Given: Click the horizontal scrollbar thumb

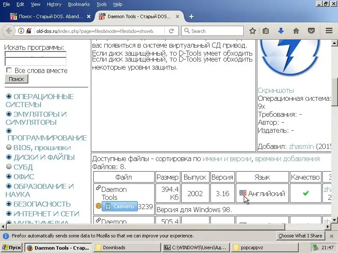Looking at the screenshot, I should (x=146, y=226).
